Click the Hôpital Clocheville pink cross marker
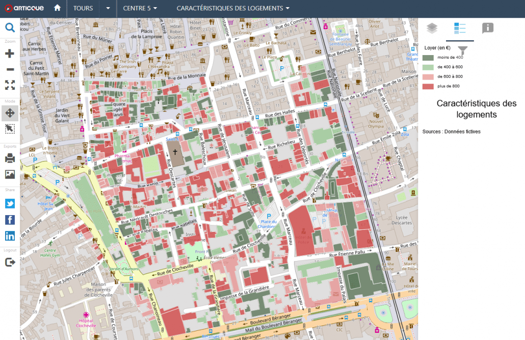The width and height of the screenshot is (525, 340). coord(86,315)
